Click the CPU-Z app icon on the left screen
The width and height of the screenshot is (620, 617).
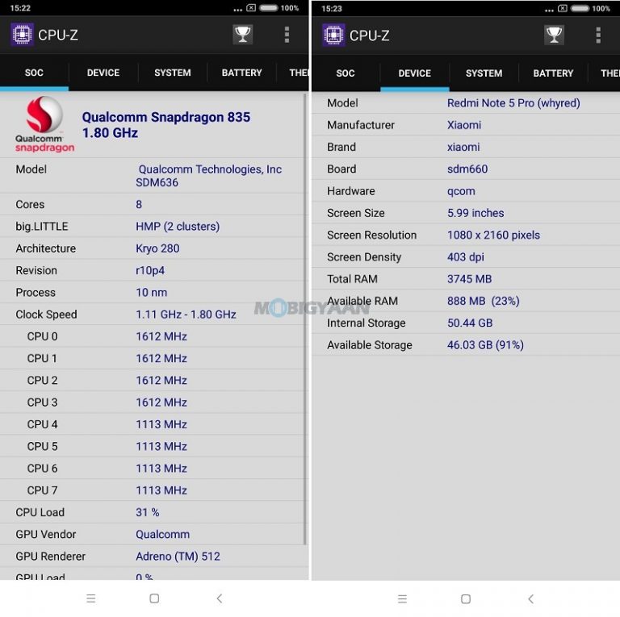pos(22,35)
